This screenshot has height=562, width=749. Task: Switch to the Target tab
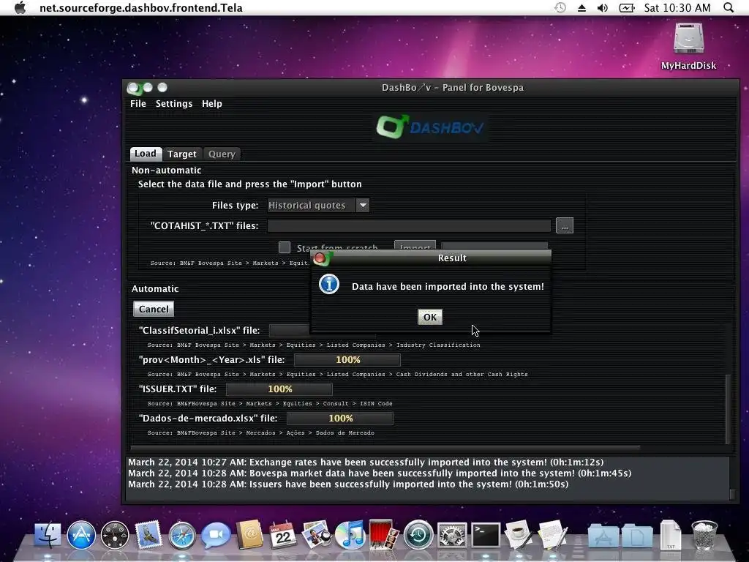[182, 154]
